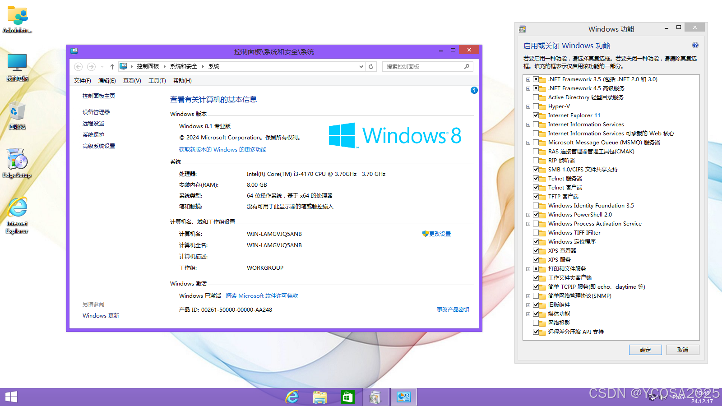Click the Forward arrow in the system window

point(91,67)
